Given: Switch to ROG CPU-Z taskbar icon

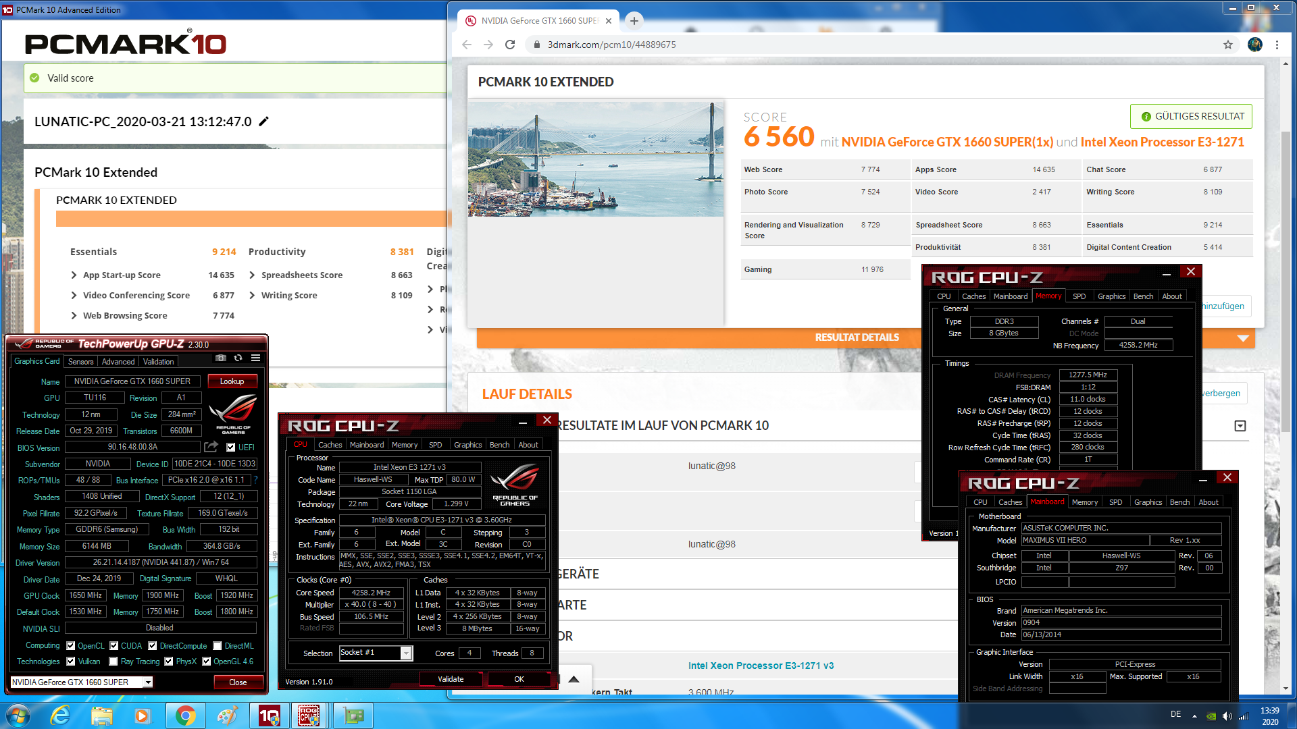Looking at the screenshot, I should coord(309,715).
